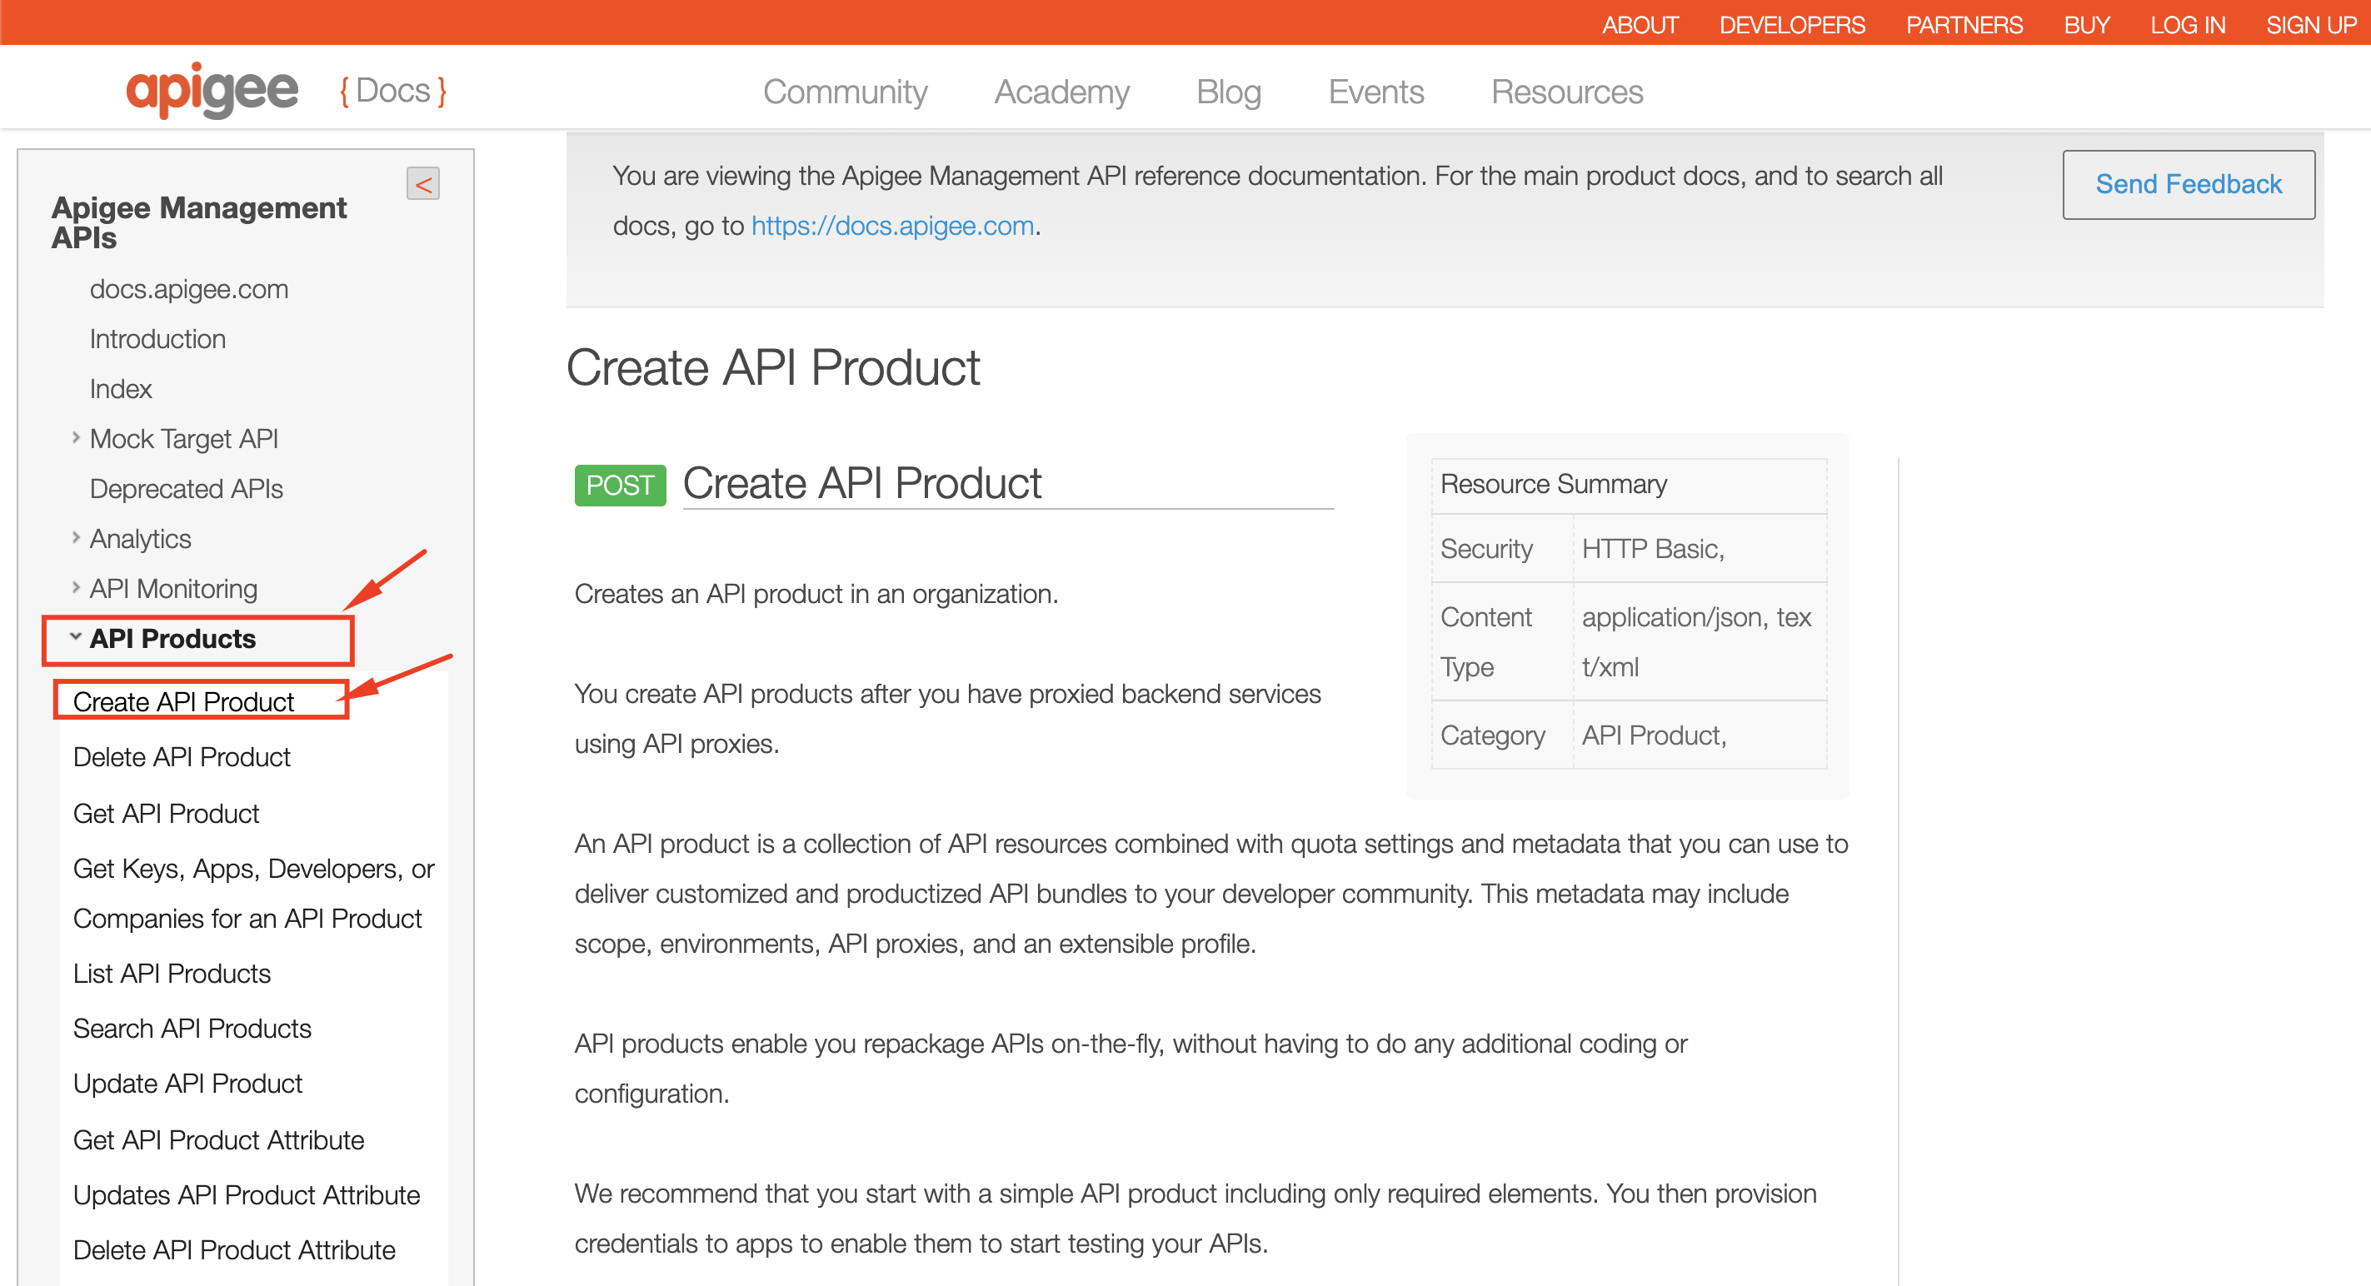
Task: Click the Send Feedback button
Action: click(2189, 184)
